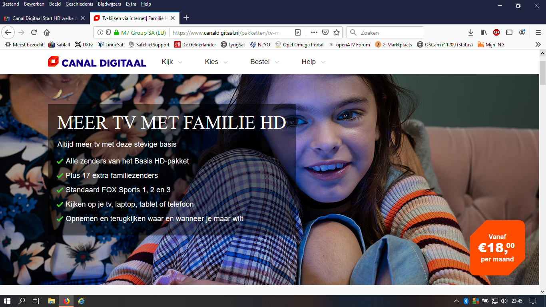546x307 pixels.
Task: Open the openATV Forum bookmark
Action: [x=349, y=44]
